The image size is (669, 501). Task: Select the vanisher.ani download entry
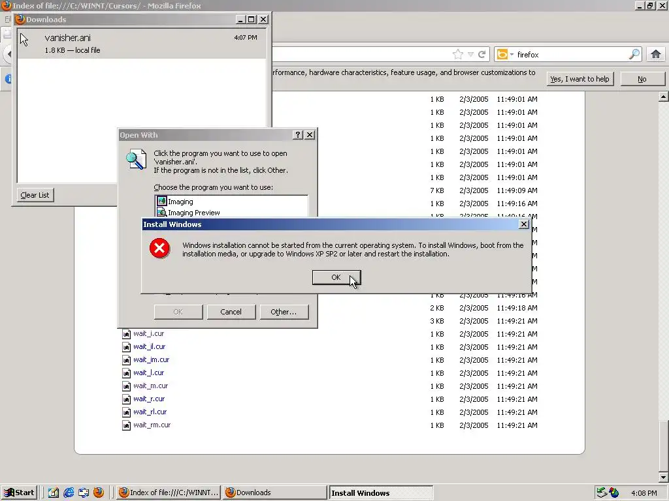(x=142, y=44)
